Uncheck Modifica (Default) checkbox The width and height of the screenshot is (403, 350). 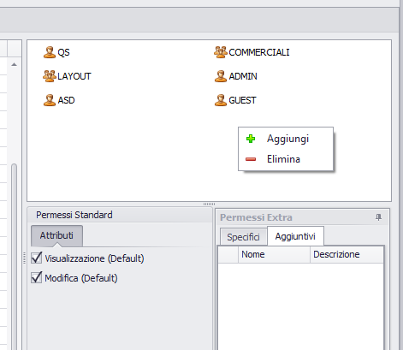pyautogui.click(x=37, y=277)
